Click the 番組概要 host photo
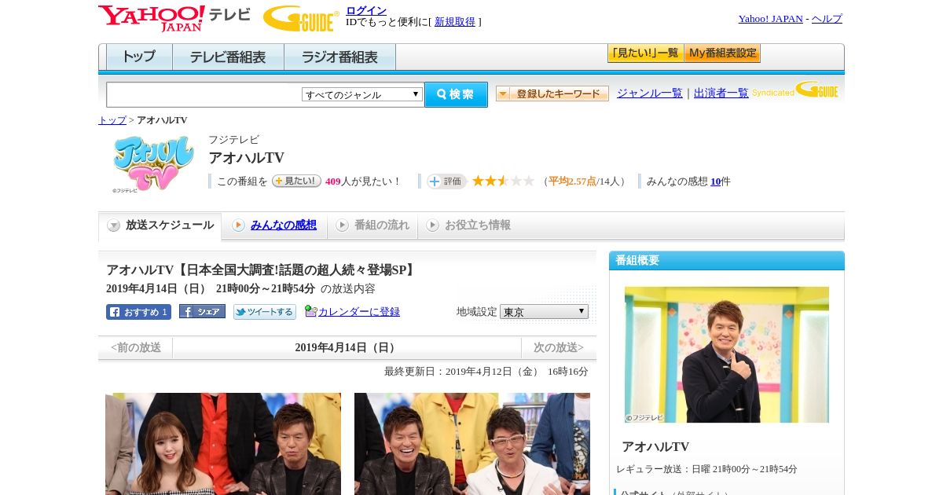Screen dimensions: 943x495 727,354
